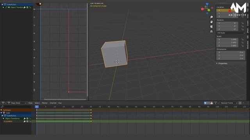Click the Location X field in sidebar
This screenshot has height=140, width=250.
point(227,10)
